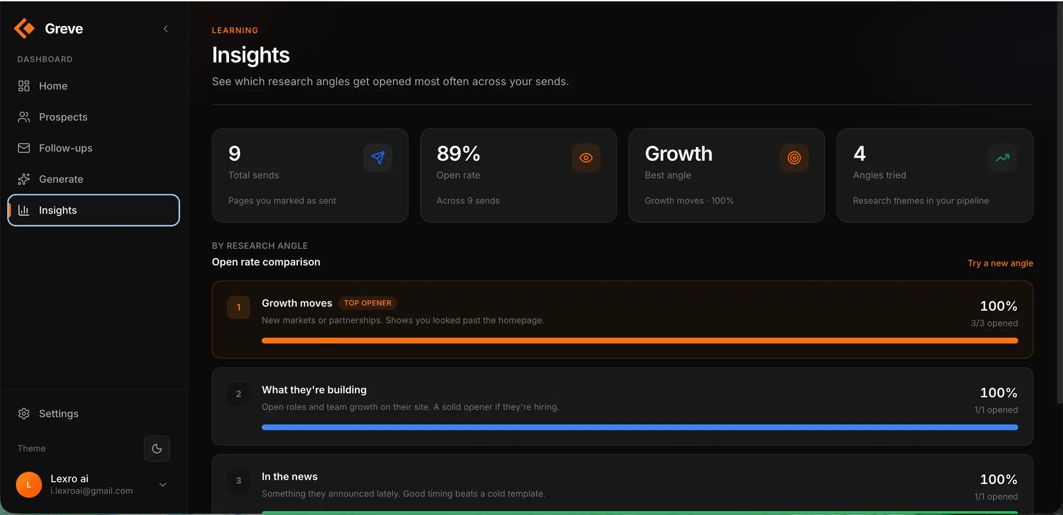Image resolution: width=1063 pixels, height=515 pixels.
Task: Click the Lexro ai avatar
Action: tap(29, 485)
